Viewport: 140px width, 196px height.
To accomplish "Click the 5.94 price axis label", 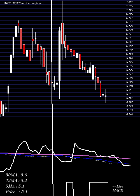I will 129,58.
